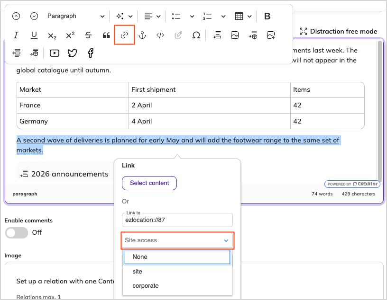Insert a Twitter embed
The width and height of the screenshot is (387, 300).
[72, 53]
